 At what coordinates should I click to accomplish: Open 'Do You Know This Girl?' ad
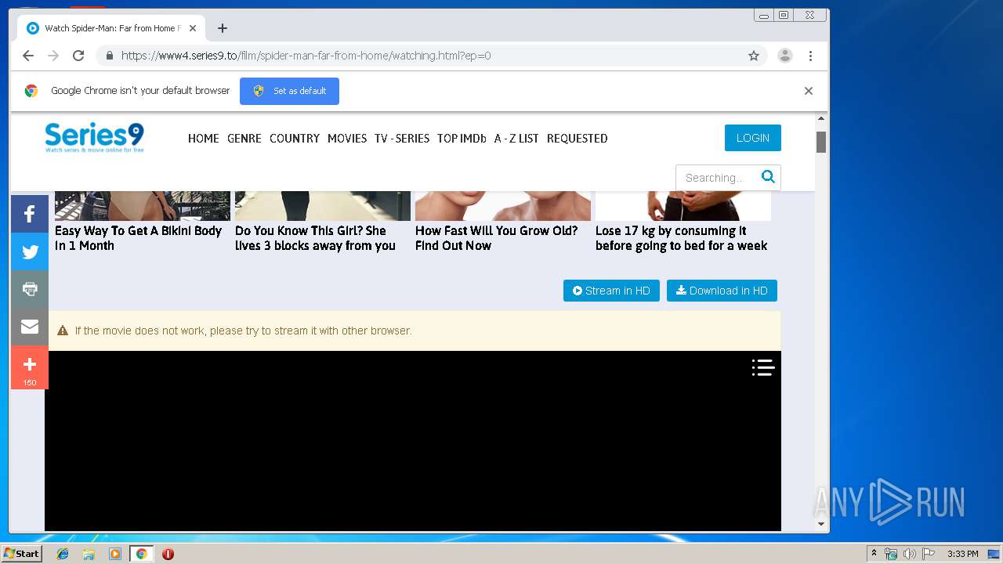coord(315,238)
